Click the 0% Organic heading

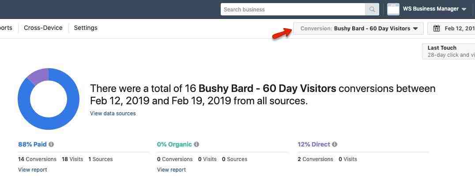[174, 144]
